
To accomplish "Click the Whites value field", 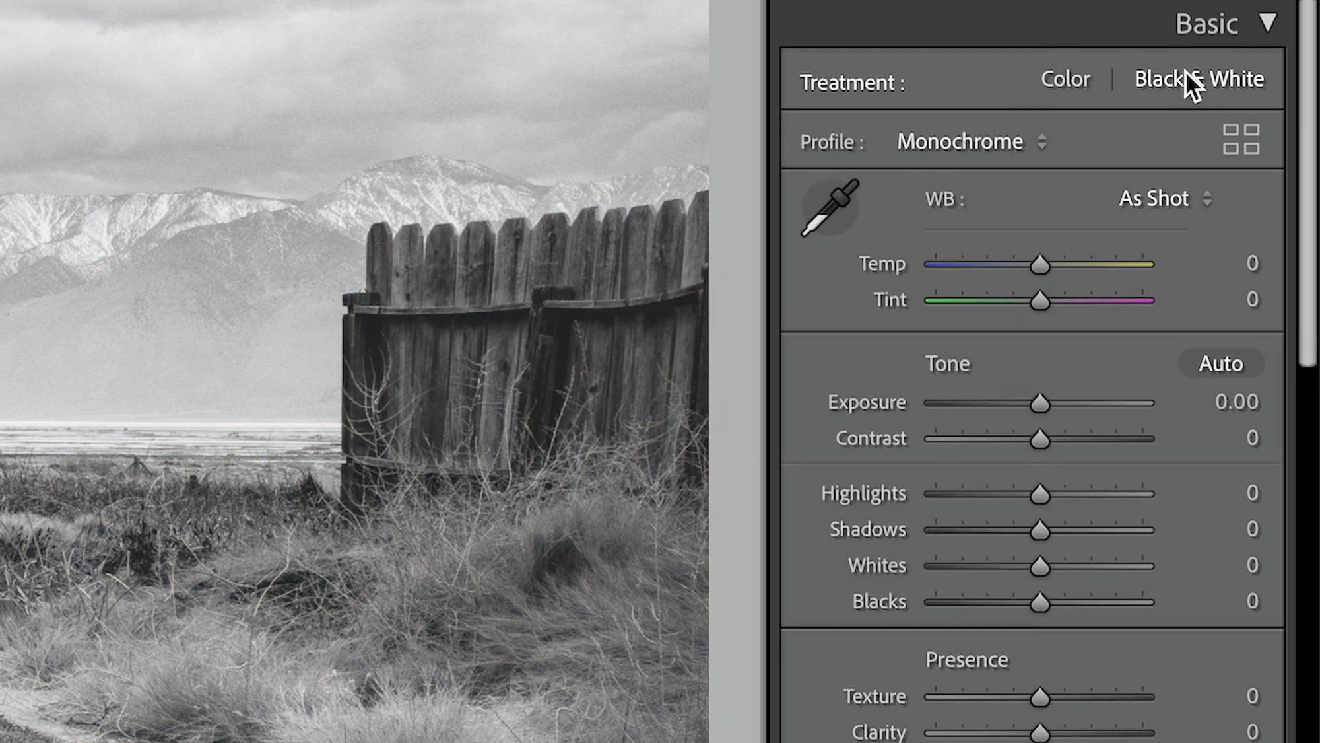I will coord(1251,565).
